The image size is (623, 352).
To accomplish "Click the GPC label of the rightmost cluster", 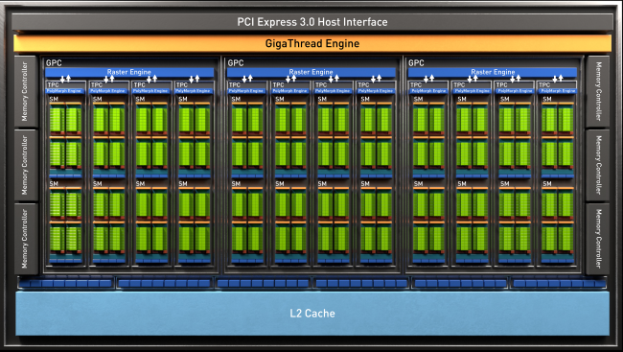I will 416,63.
